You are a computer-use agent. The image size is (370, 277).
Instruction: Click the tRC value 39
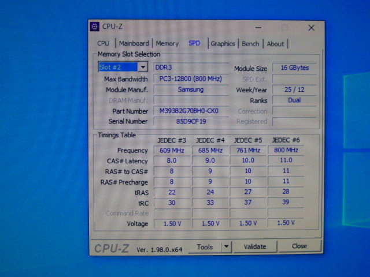(286, 202)
